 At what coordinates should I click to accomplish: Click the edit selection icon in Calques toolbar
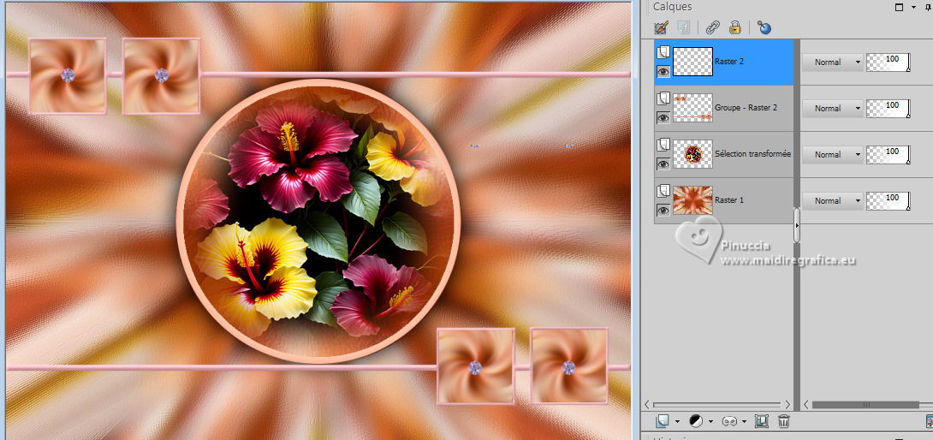tap(662, 27)
